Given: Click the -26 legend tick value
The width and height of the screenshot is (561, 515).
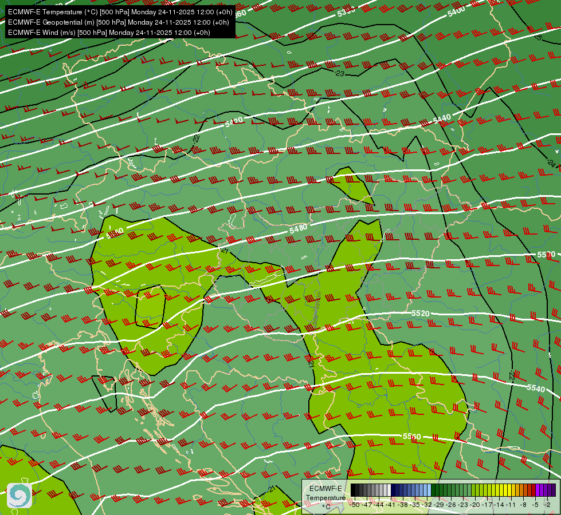Looking at the screenshot, I should [x=451, y=505].
